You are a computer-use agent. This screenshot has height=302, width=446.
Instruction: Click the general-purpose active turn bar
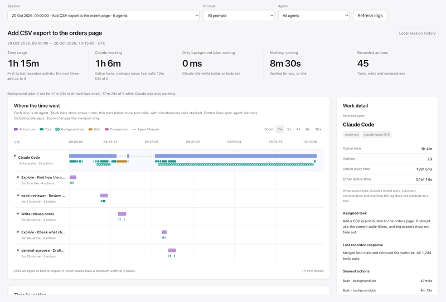172,251
